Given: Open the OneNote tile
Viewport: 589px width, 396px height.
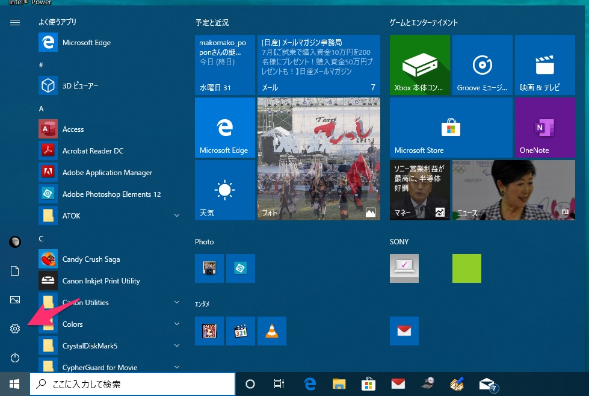Looking at the screenshot, I should click(x=545, y=128).
